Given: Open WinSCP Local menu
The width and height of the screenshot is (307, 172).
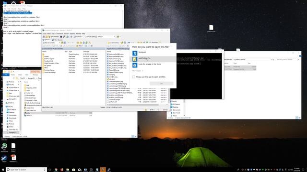Looking at the screenshot, I should 45,33.
